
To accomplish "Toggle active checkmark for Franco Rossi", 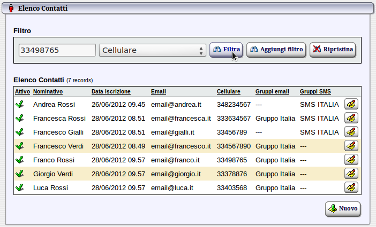I will point(20,160).
